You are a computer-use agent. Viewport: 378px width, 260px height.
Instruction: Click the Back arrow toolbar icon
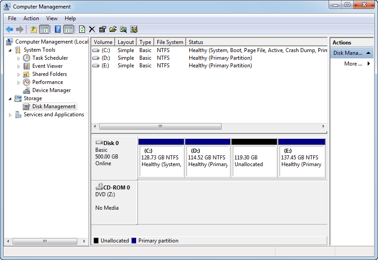tap(9, 29)
